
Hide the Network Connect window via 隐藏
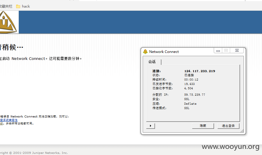[203, 126]
